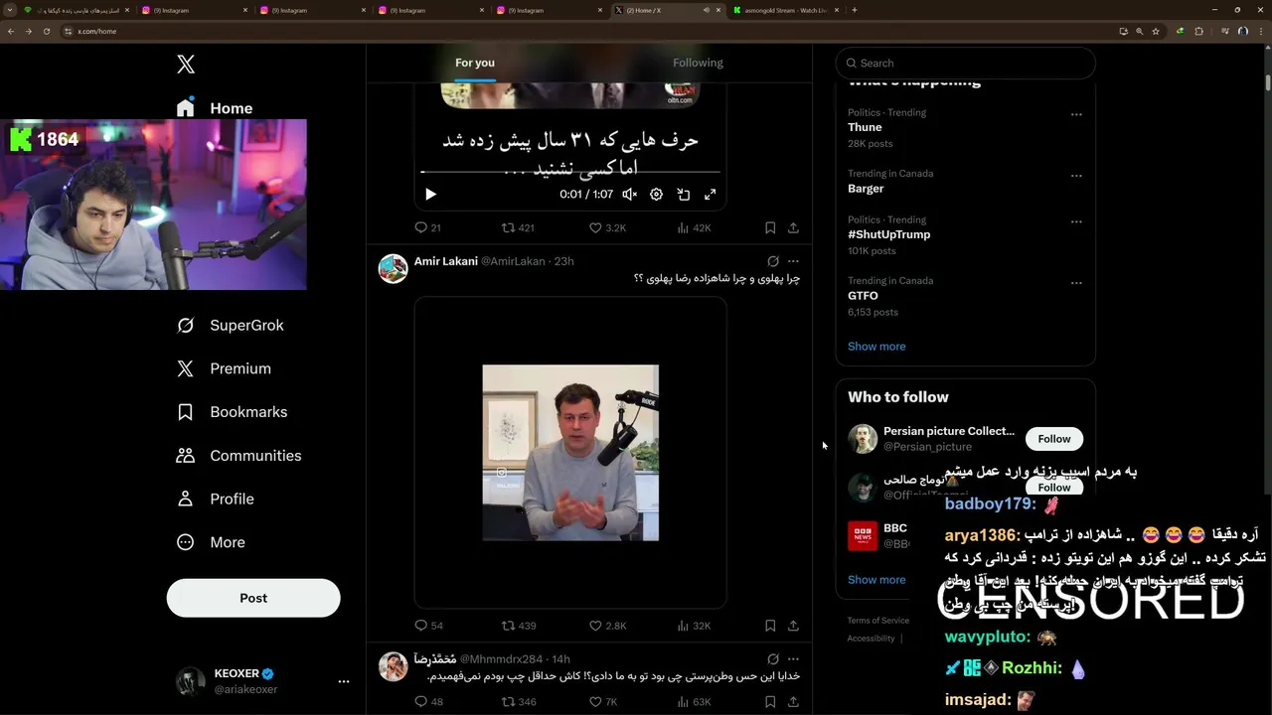
Task: Open Home from the sidebar
Action: click(x=215, y=108)
